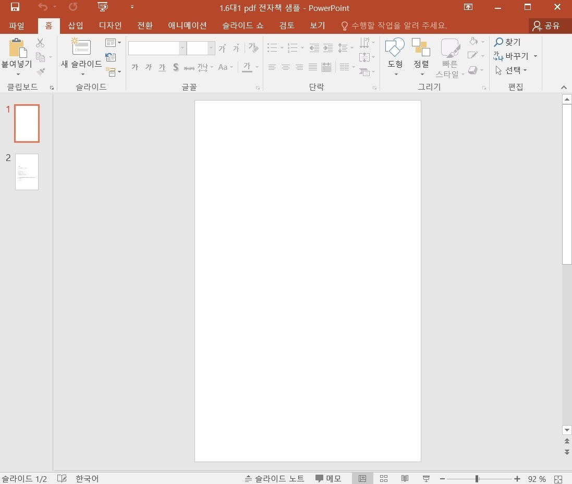Start slideshow from beginning icon
Viewport: 572px width, 484px height.
coord(103,7)
